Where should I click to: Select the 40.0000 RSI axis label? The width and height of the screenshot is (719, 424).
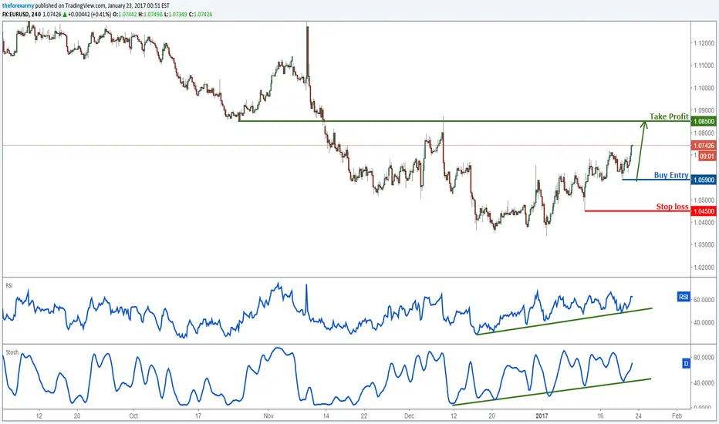704,323
